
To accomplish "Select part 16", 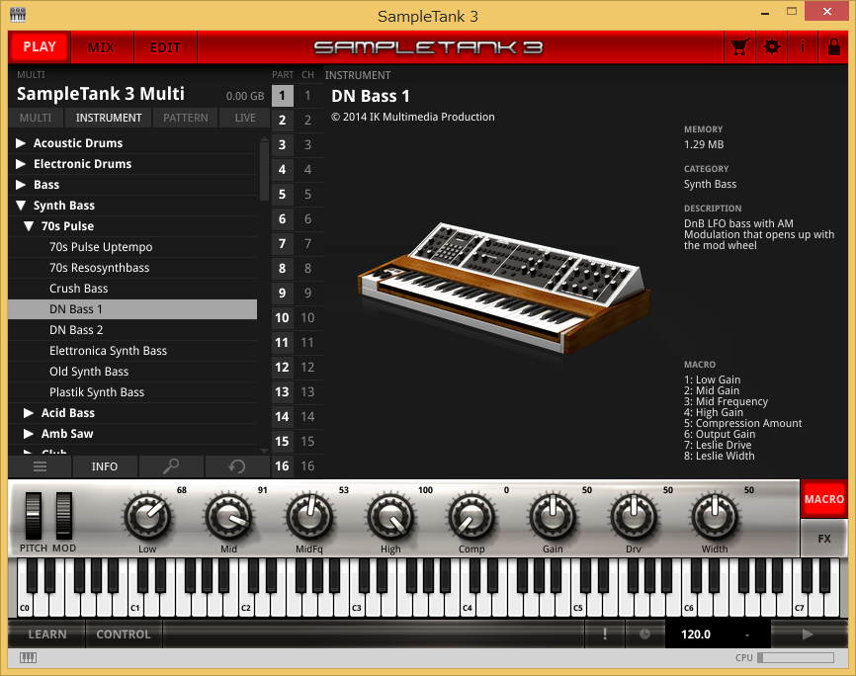I will click(x=283, y=466).
